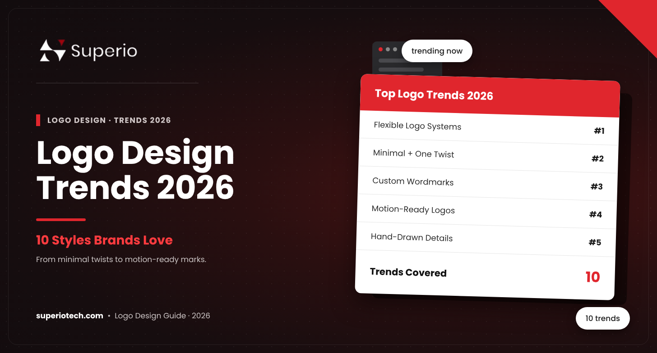Click the "Superio" wordmark text
This screenshot has width=657, height=353.
click(104, 50)
